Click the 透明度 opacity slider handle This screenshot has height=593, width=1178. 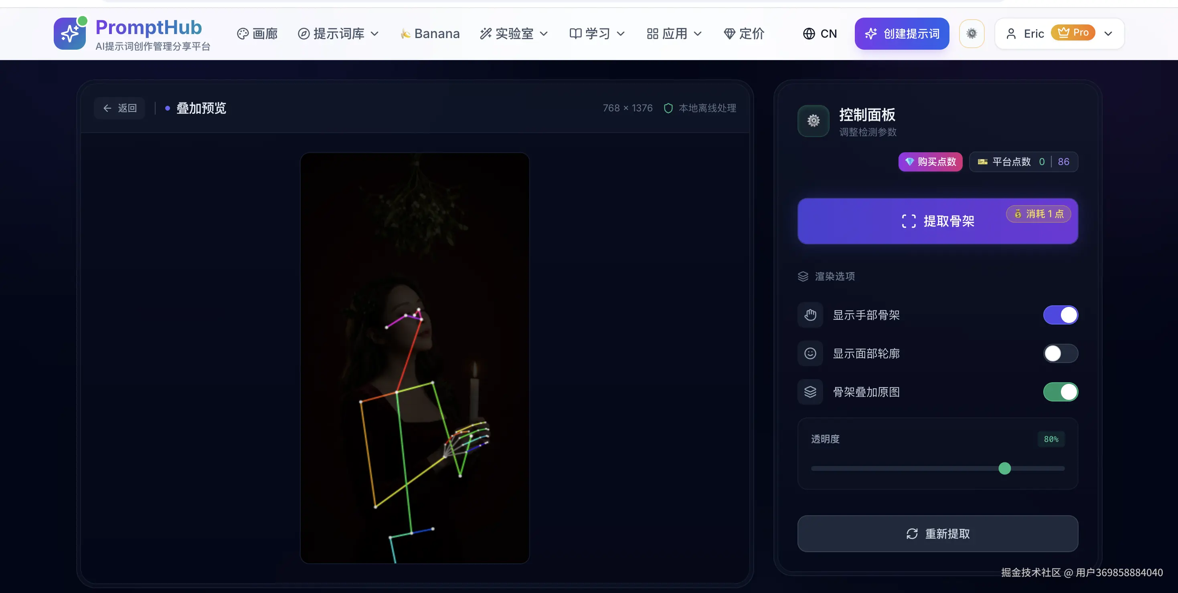(x=1004, y=468)
